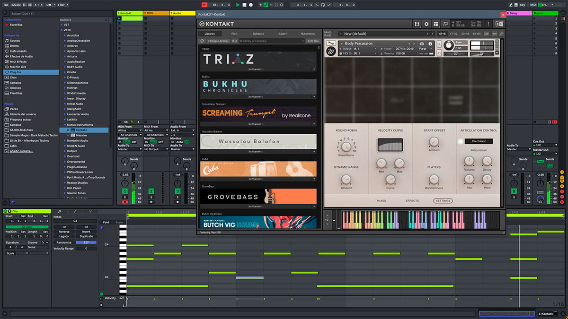Open the Purge dropdown in the instrument header
Screen dimensions: 568x319
tap(426, 49)
